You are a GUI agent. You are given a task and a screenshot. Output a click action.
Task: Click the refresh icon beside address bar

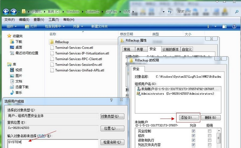[x=170, y=12]
